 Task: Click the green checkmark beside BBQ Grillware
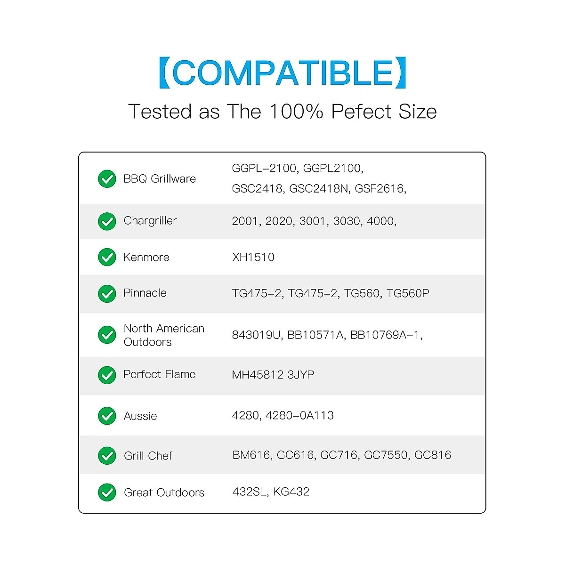[107, 179]
